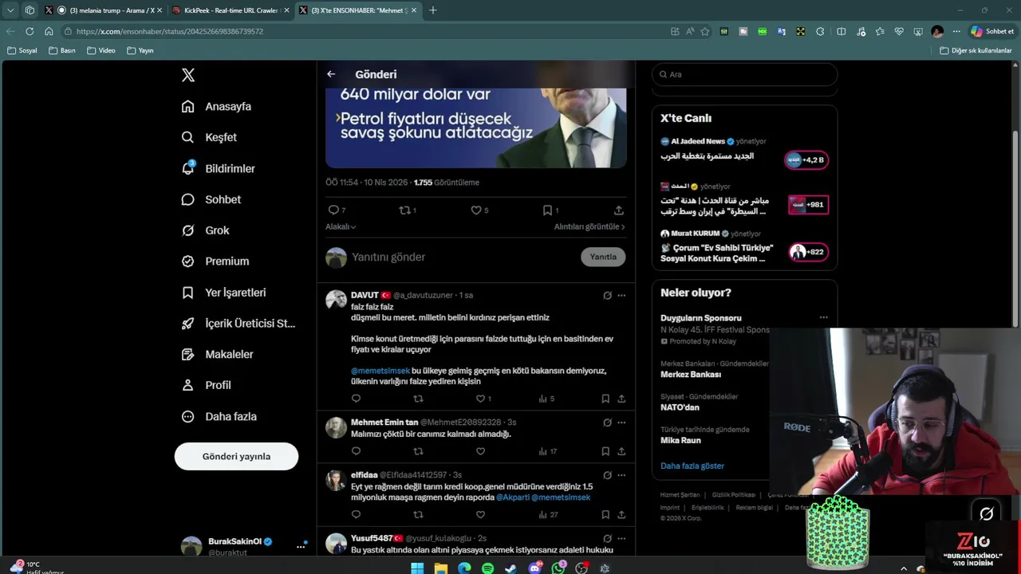Open Anasayfa home in sidebar
Image resolution: width=1021 pixels, height=574 pixels.
pyautogui.click(x=217, y=106)
